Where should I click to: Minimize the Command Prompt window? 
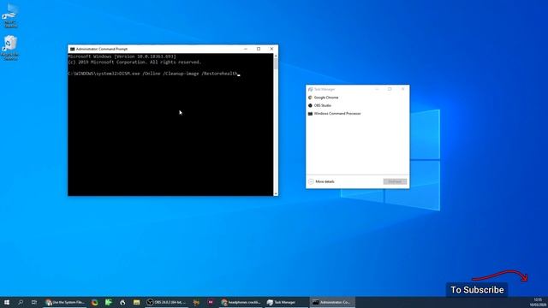pyautogui.click(x=246, y=49)
